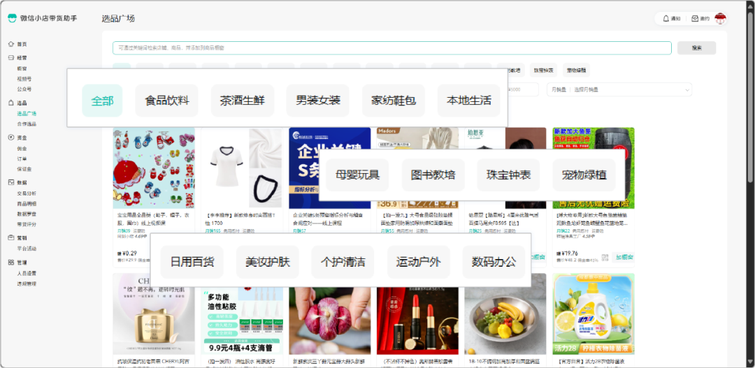This screenshot has height=368, width=755.
Task: Select the 营销 marketing icon
Action: click(10, 237)
